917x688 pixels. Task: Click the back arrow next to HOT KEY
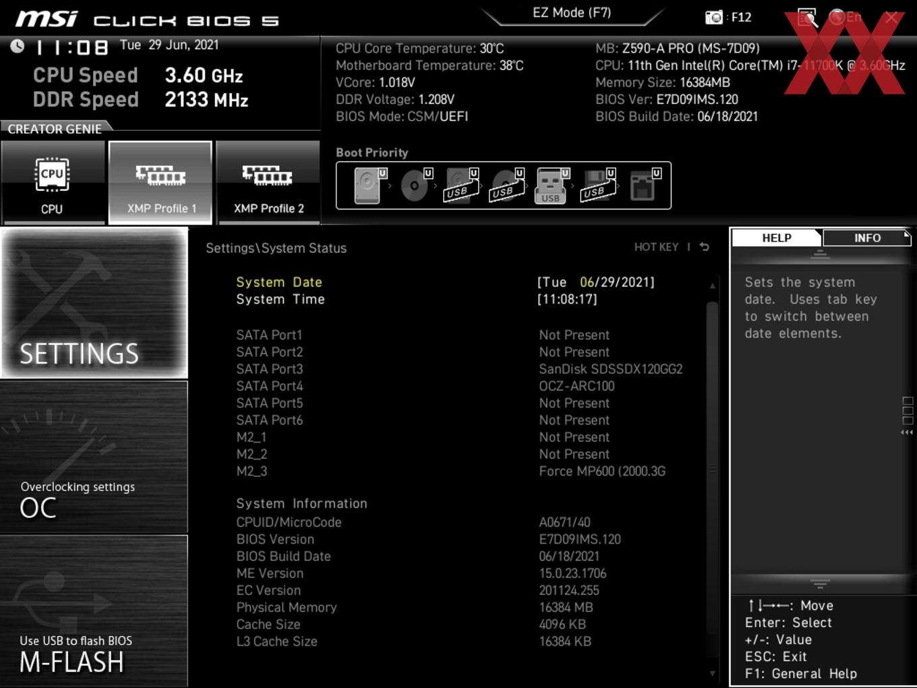coord(705,247)
